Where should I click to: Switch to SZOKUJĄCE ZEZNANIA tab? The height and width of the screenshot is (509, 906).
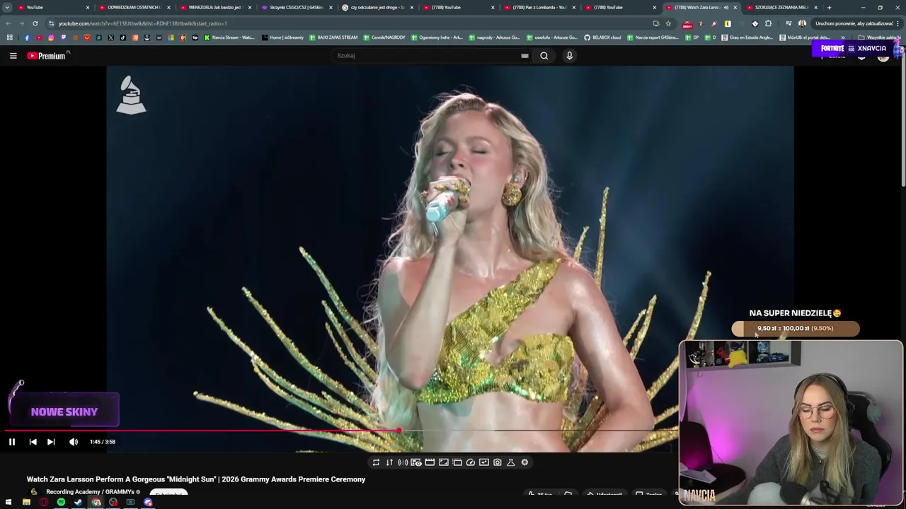(781, 7)
